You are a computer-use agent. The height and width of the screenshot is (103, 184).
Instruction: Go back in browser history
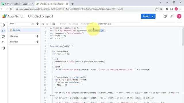pos(2,9)
